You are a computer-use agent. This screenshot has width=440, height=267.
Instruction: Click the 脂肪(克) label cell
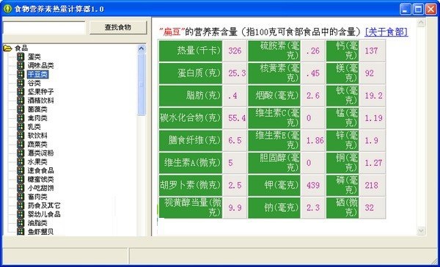point(191,96)
